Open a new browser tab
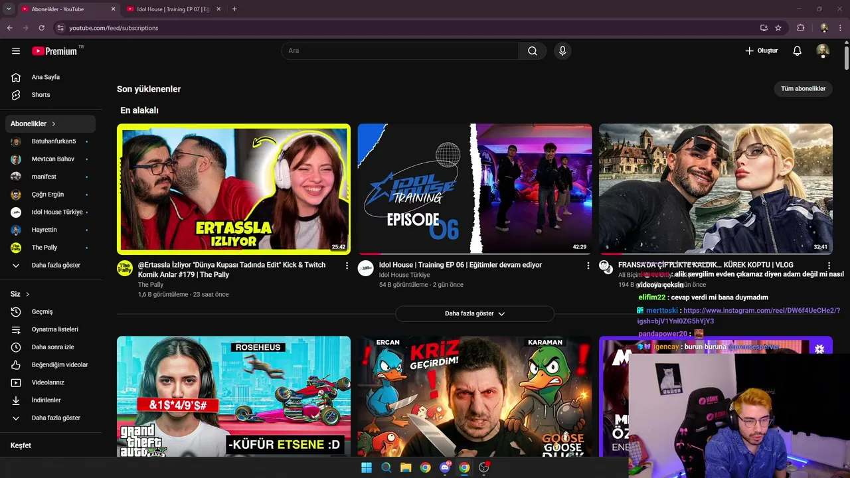Screen dimensions: 850x478 234,9
